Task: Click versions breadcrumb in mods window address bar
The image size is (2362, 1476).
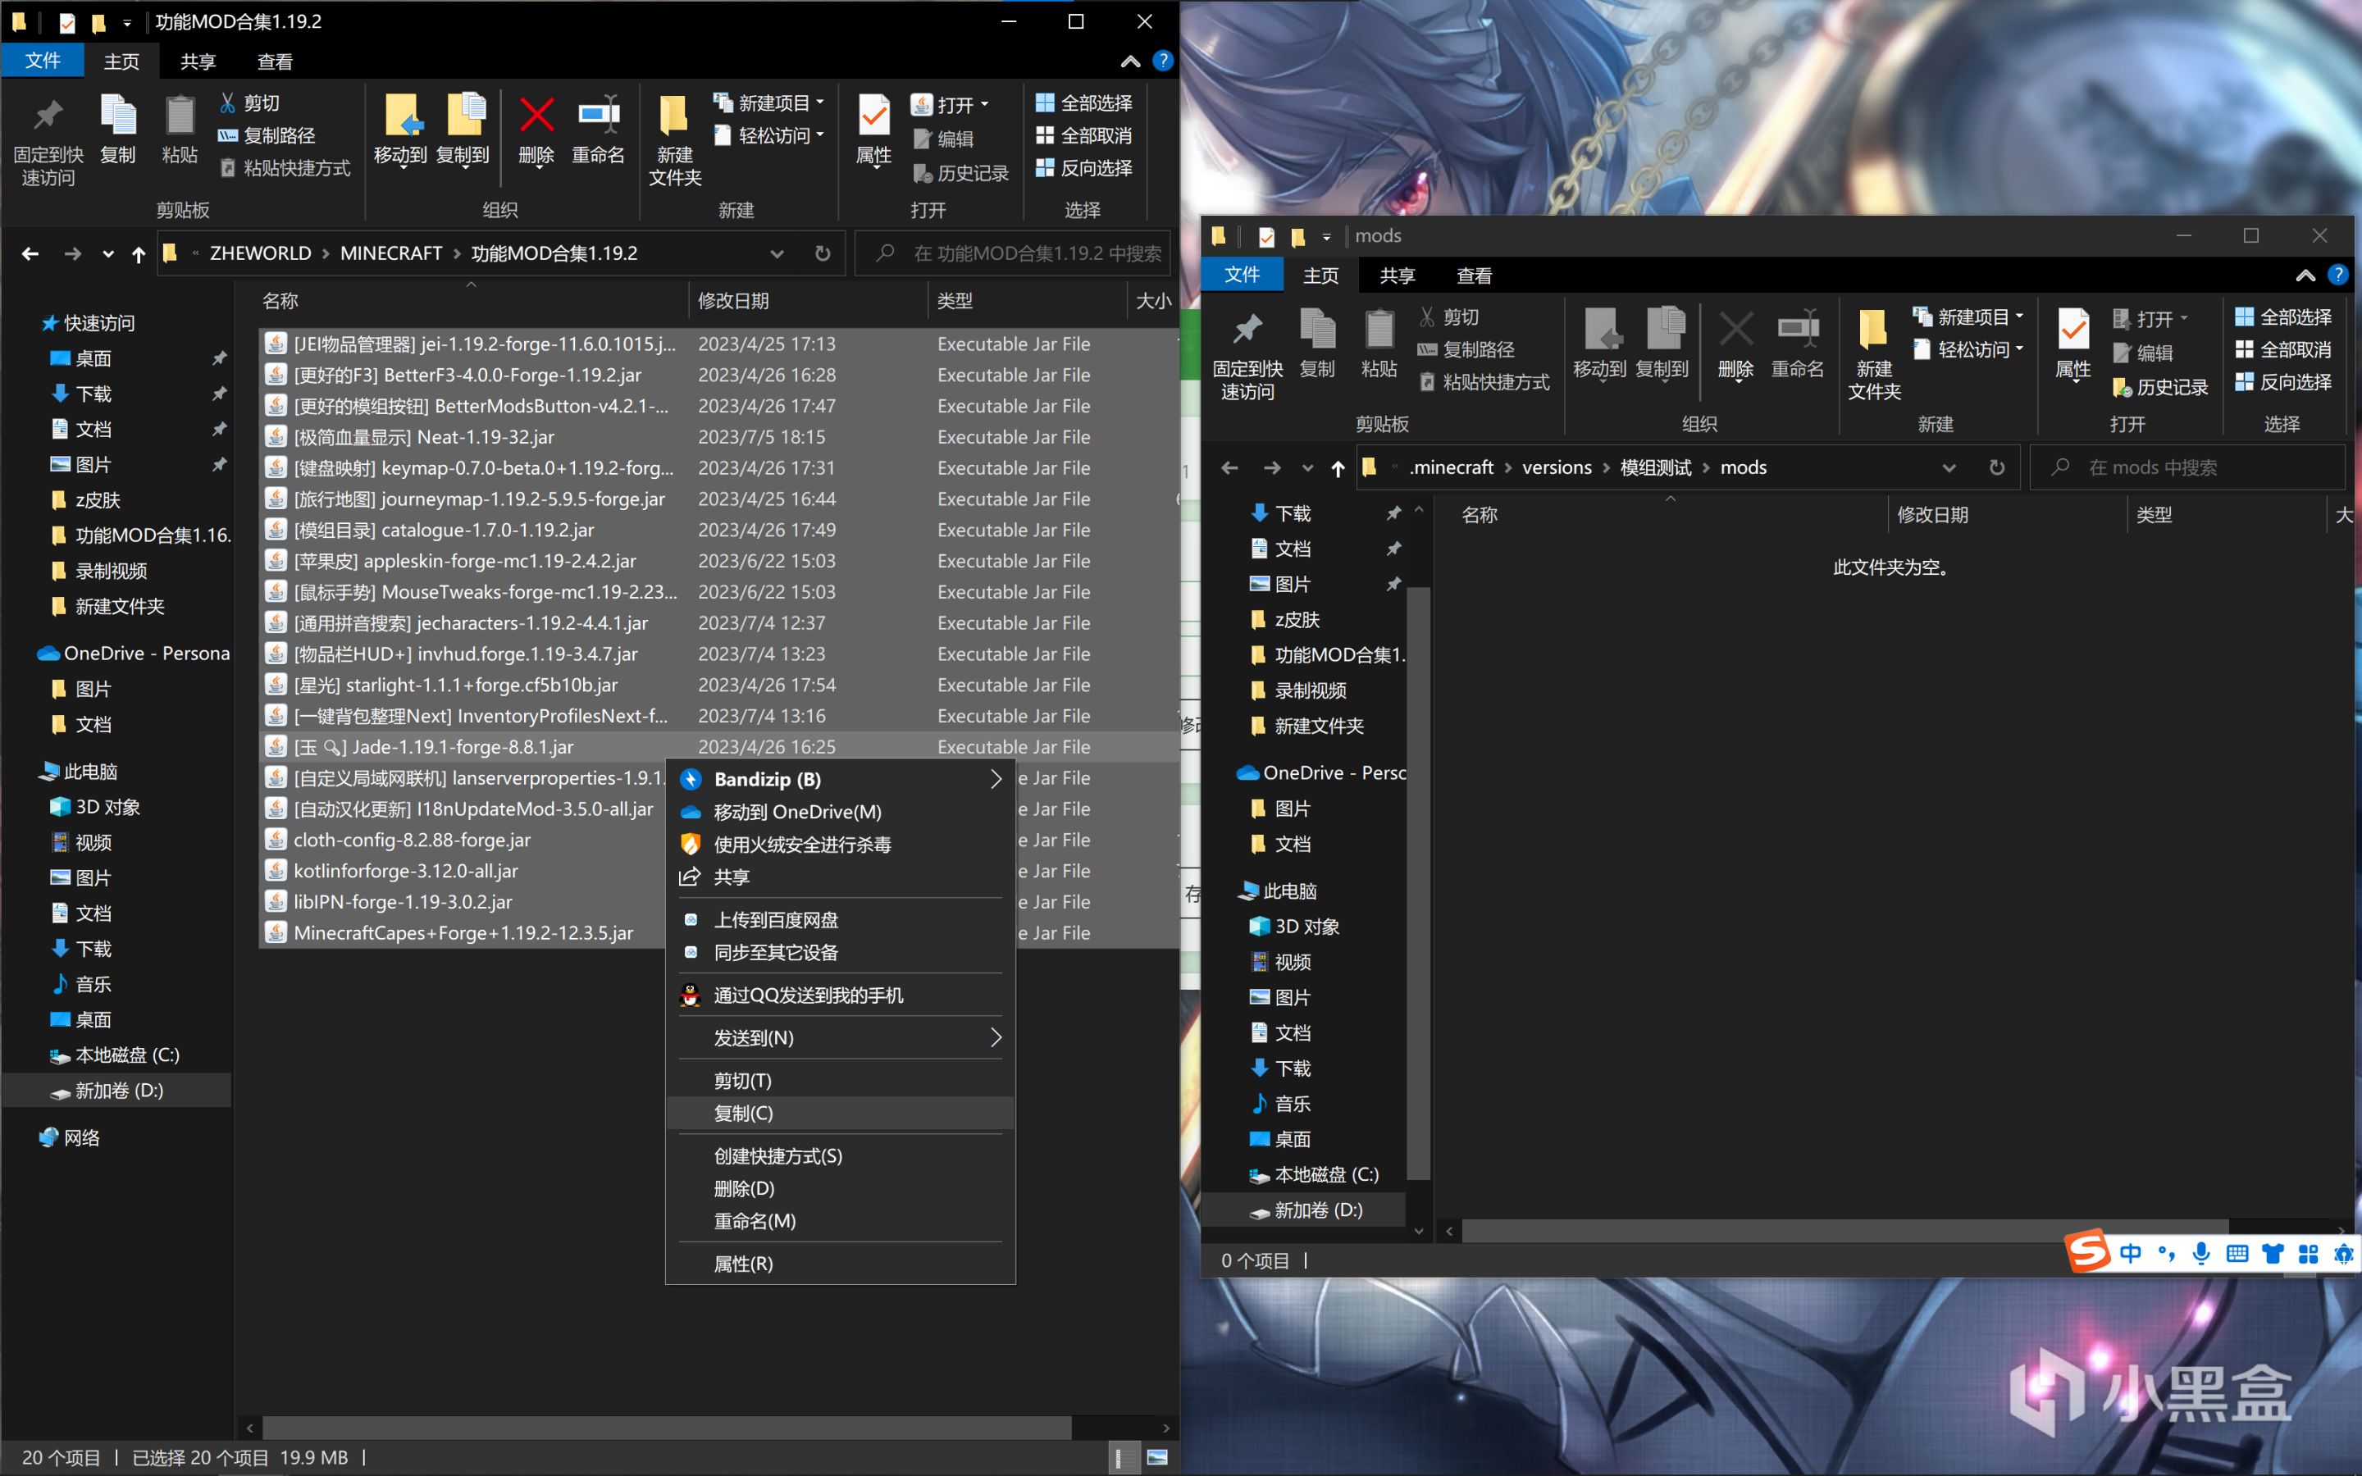Action: pos(1557,468)
